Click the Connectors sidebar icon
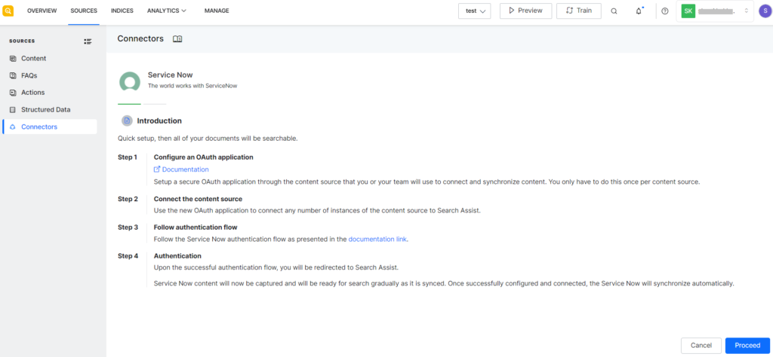This screenshot has width=773, height=357. pyautogui.click(x=13, y=127)
